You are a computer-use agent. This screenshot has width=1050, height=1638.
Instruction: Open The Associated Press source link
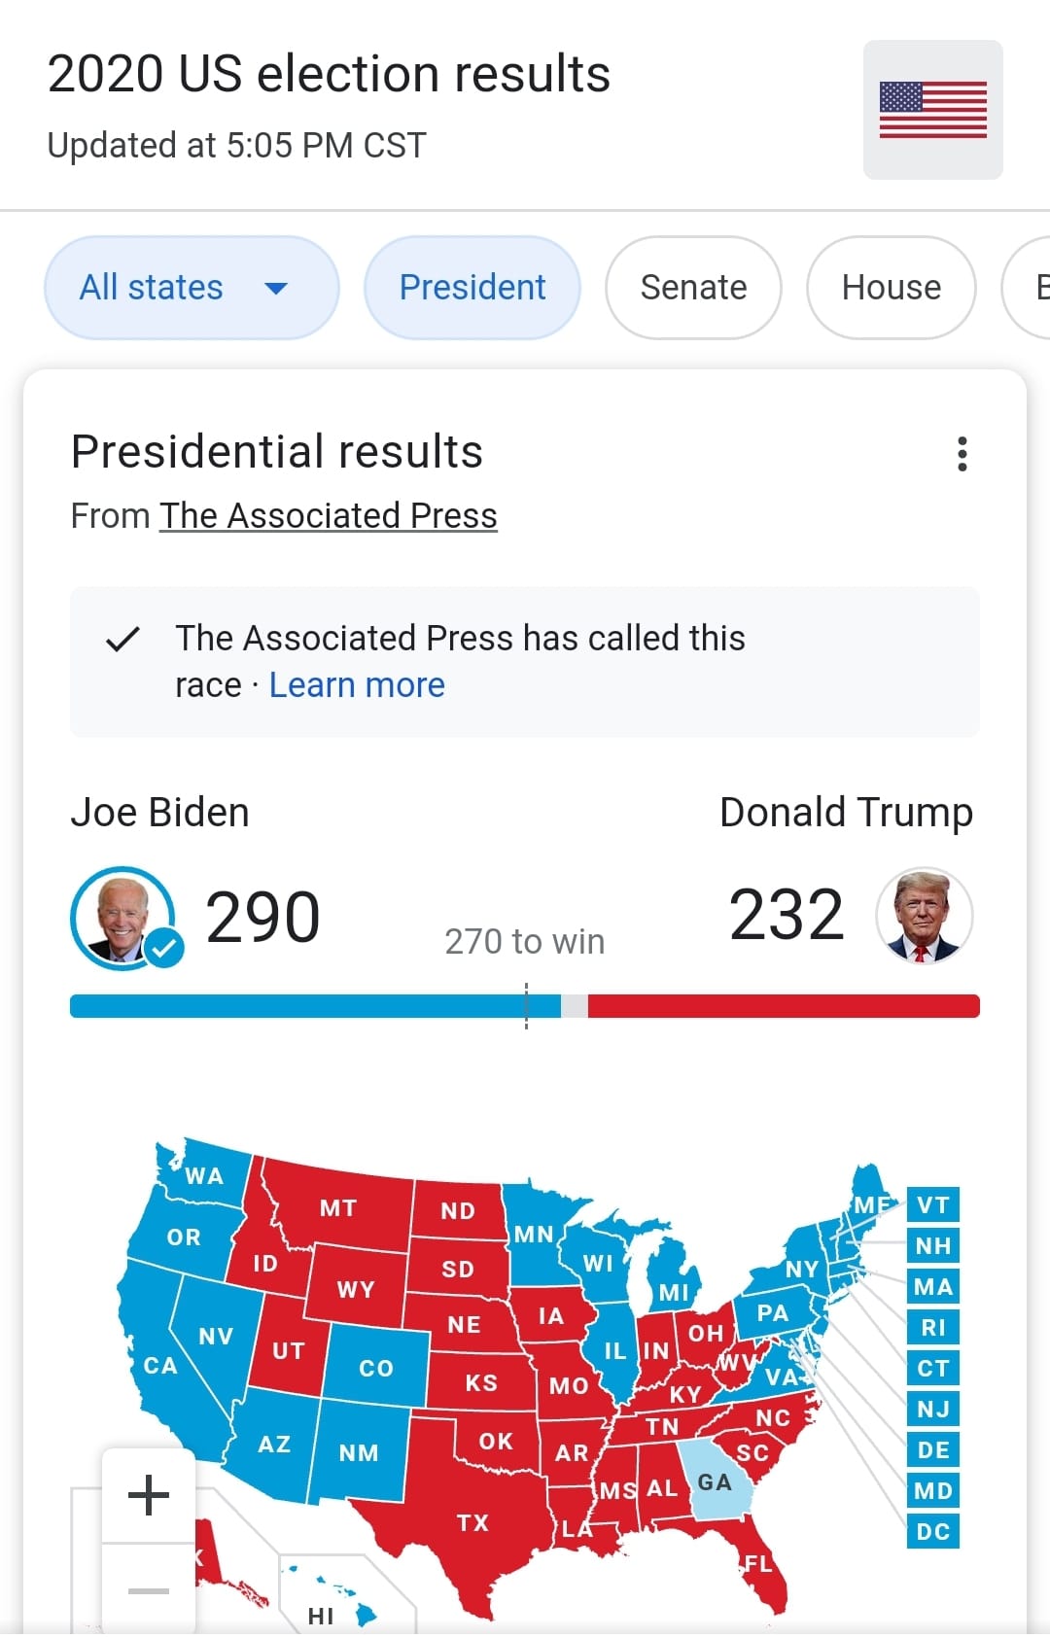(x=329, y=516)
